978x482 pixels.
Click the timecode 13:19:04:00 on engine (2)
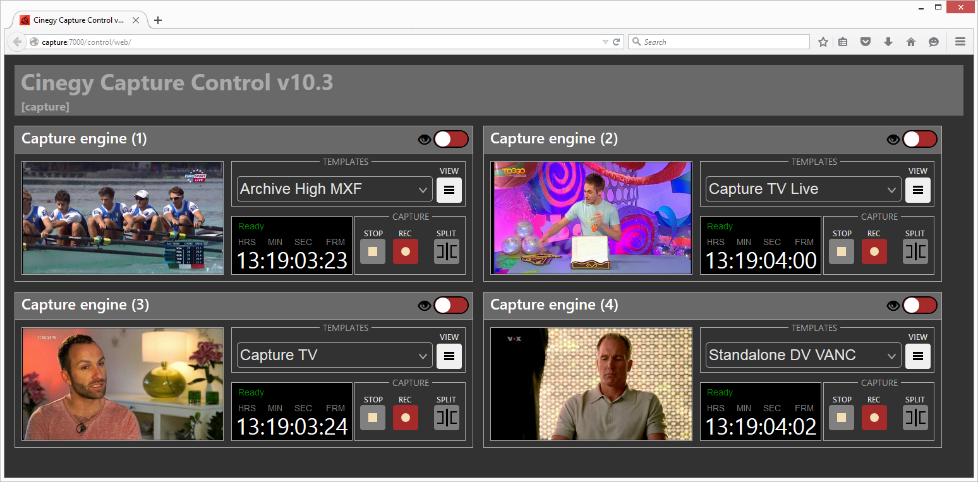761,261
